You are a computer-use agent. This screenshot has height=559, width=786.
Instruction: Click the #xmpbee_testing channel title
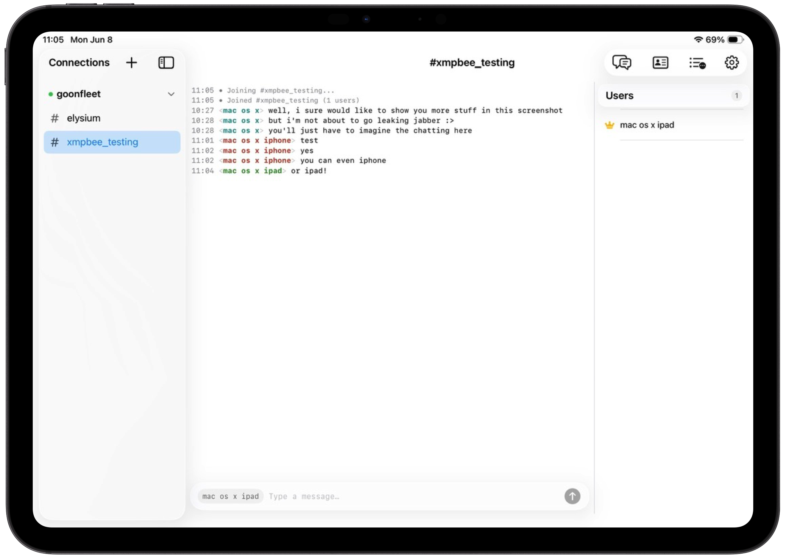point(472,63)
